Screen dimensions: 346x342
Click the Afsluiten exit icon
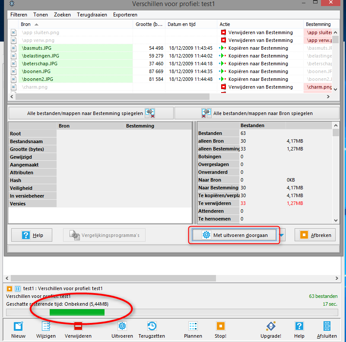[327, 326]
